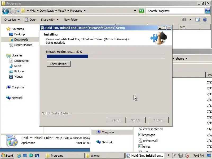Click the muted volume tray icon
Image resolution: width=212 pixels, height=159 pixels.
point(187,156)
